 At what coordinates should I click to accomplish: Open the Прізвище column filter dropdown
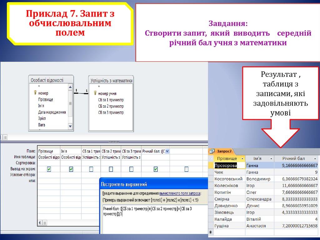[x=242, y=158]
